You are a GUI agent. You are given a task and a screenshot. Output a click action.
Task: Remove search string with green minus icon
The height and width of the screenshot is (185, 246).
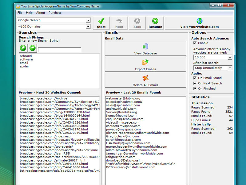(33, 48)
